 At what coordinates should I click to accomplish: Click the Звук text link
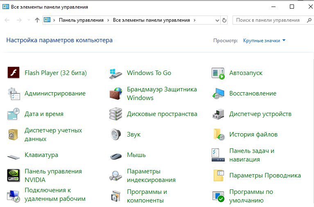click(133, 134)
